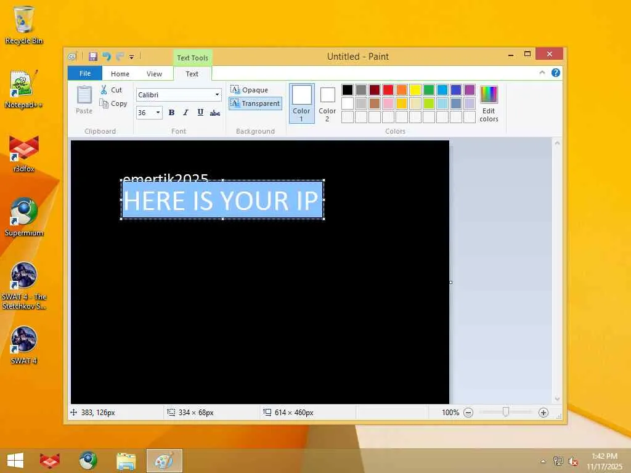Pick the black color swatch
The image size is (631, 473).
(348, 90)
